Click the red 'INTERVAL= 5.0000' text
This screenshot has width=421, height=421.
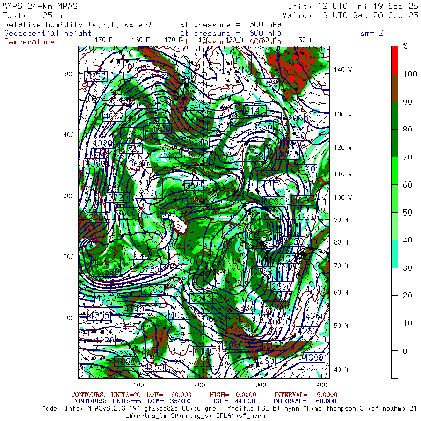click(x=306, y=395)
